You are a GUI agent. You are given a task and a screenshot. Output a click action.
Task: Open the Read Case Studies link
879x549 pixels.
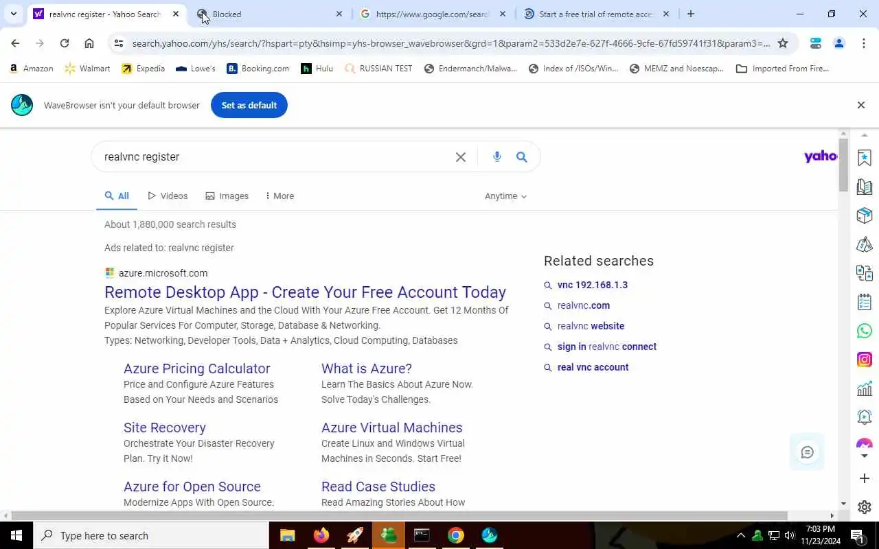[378, 487]
